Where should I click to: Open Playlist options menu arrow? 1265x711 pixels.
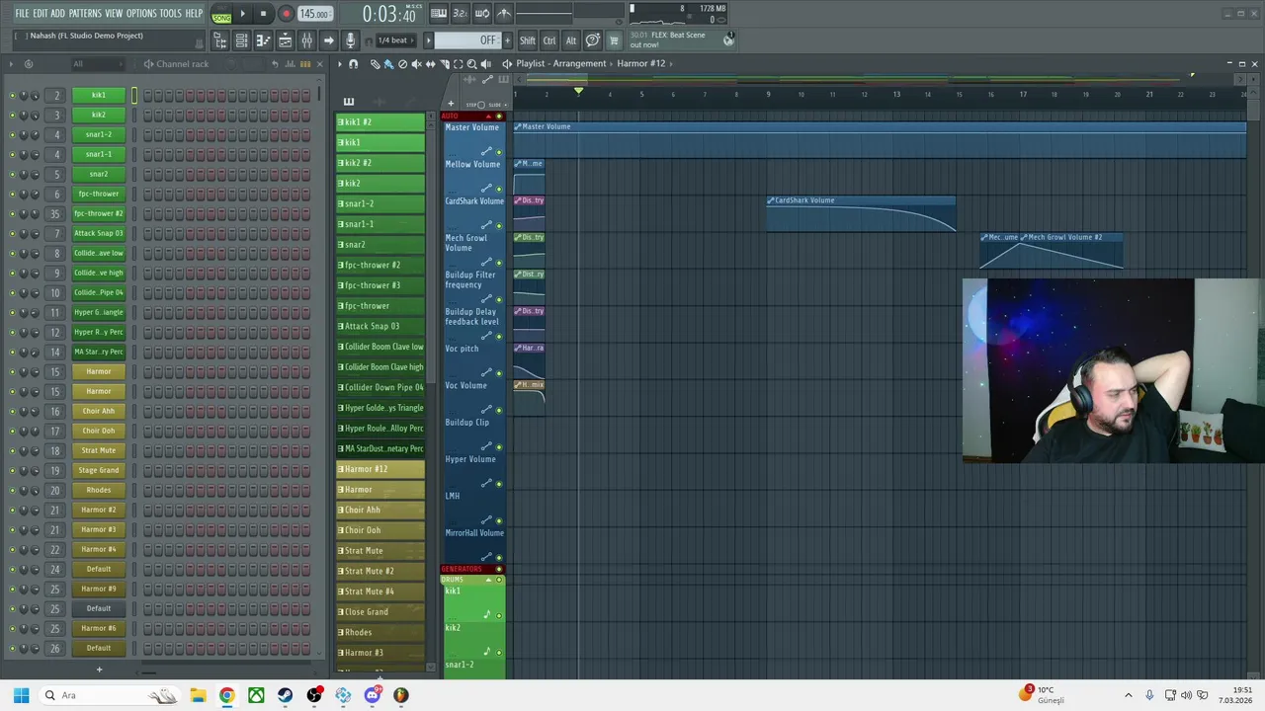tap(340, 64)
